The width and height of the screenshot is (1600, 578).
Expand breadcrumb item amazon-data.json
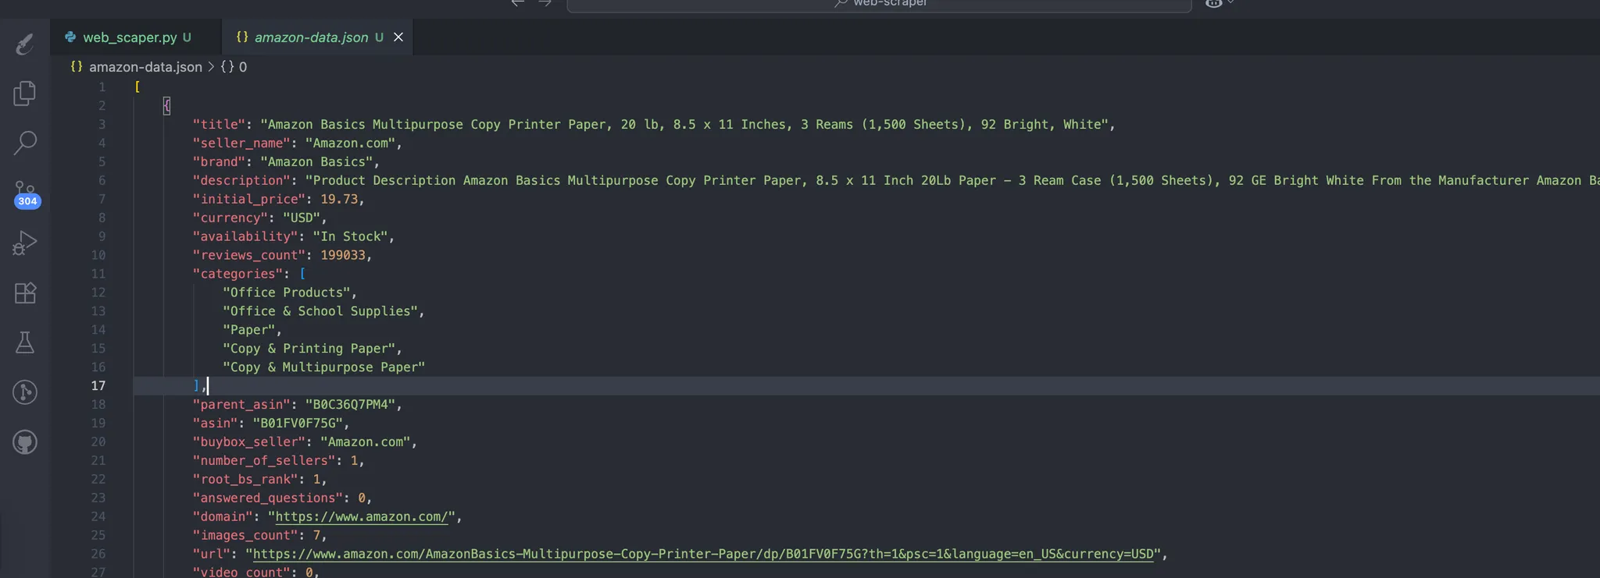pos(145,67)
